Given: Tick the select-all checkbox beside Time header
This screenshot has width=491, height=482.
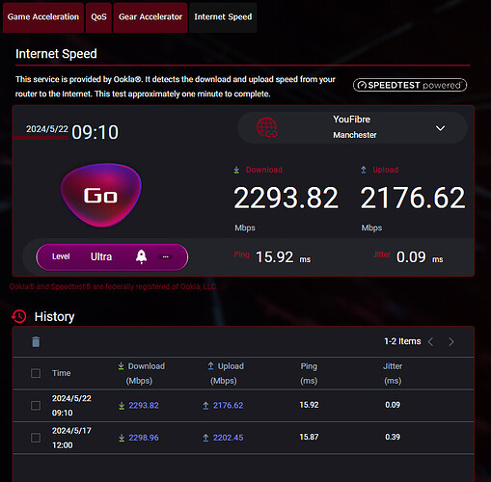Looking at the screenshot, I should coord(36,373).
